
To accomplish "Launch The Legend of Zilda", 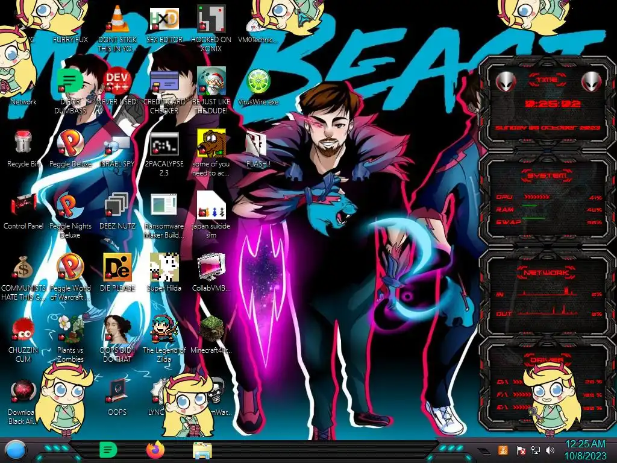I will point(164,329).
